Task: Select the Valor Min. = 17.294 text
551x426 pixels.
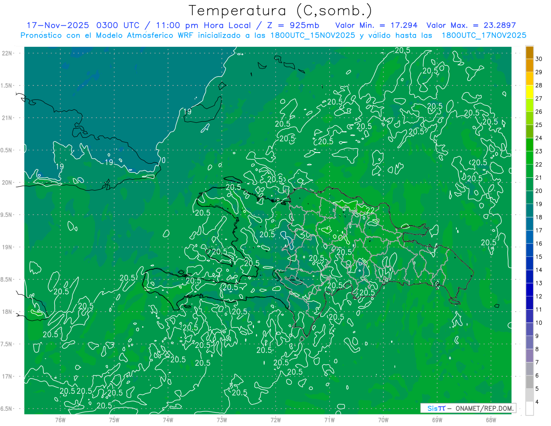Action: [377, 25]
